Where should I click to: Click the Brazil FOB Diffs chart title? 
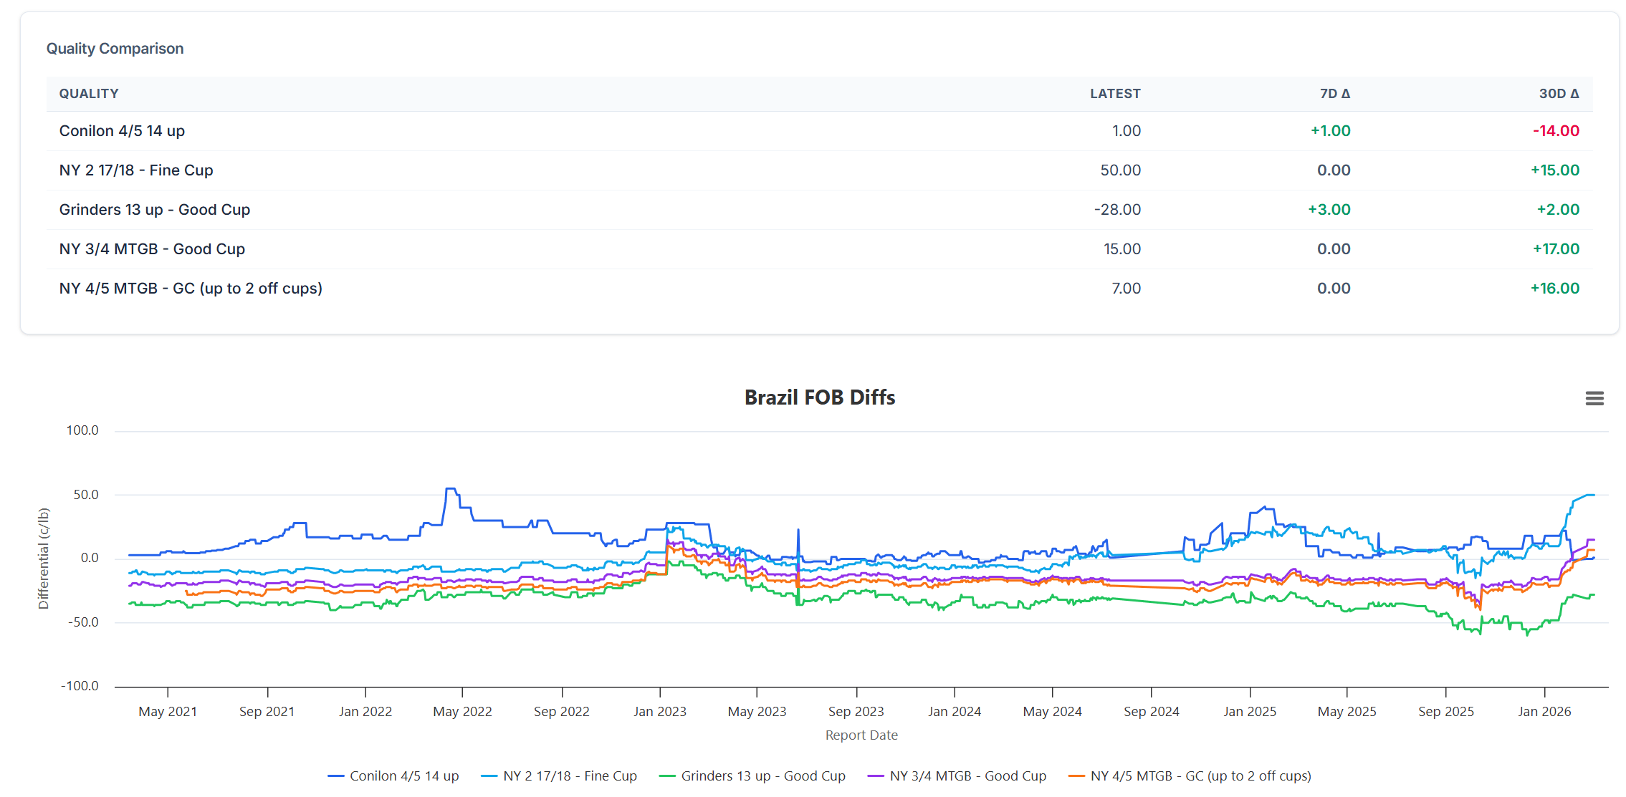[819, 397]
